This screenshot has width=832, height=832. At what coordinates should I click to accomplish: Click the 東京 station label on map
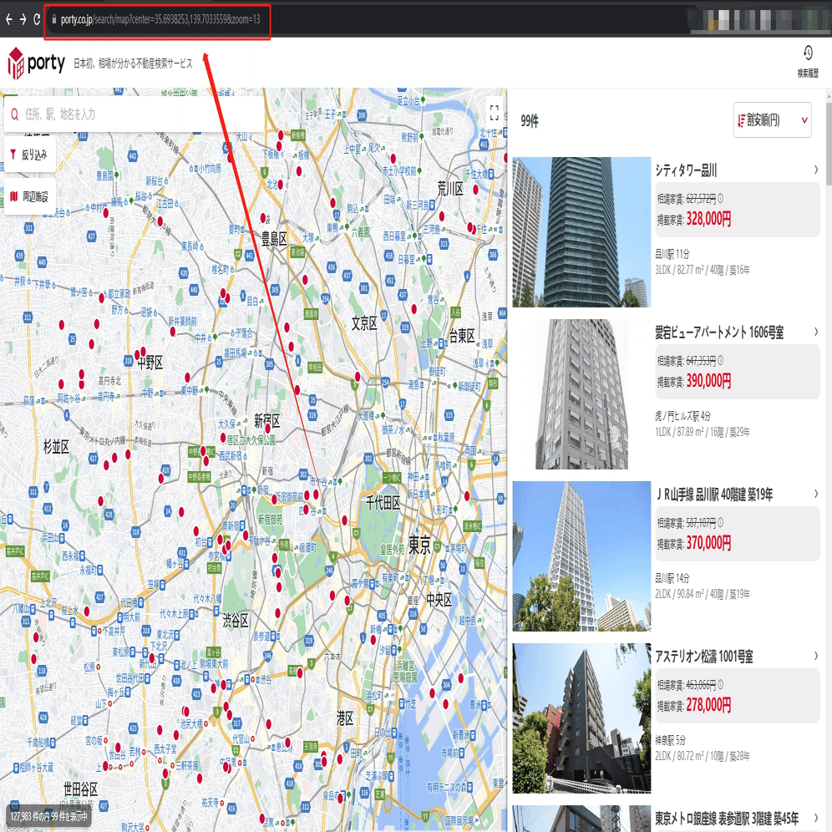click(x=419, y=545)
